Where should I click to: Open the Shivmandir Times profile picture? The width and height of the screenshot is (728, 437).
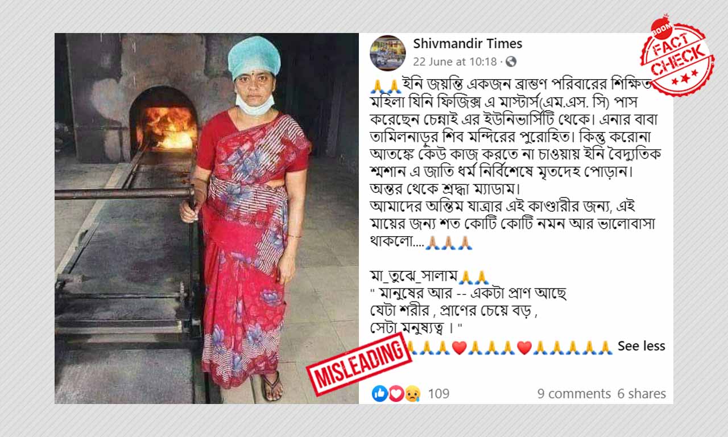387,53
